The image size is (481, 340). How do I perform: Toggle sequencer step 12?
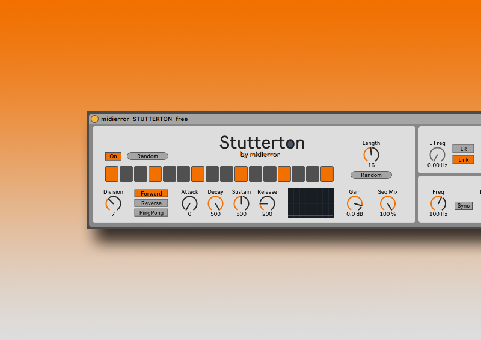(270, 174)
